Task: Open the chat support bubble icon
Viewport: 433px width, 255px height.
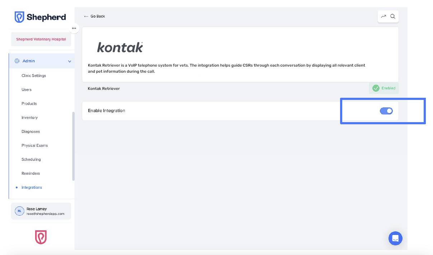Action: (395, 238)
